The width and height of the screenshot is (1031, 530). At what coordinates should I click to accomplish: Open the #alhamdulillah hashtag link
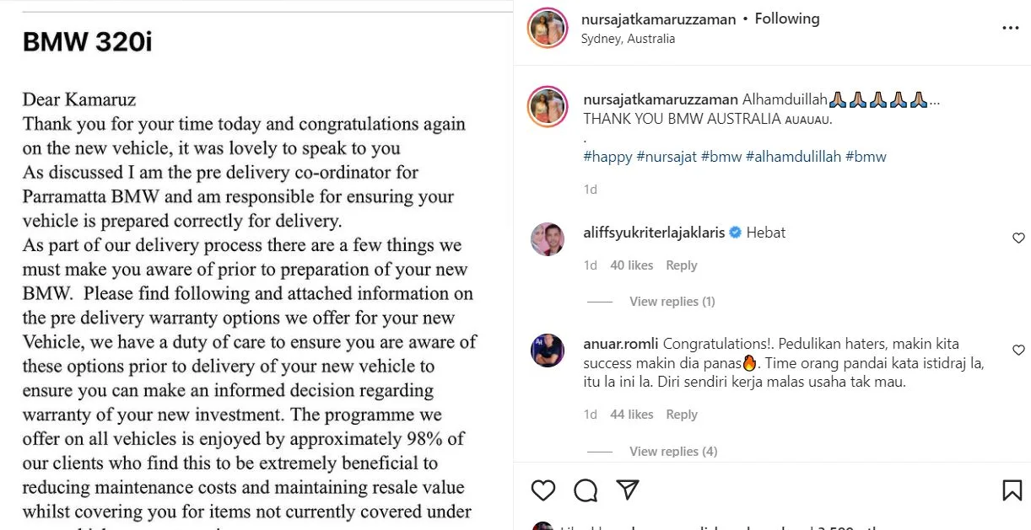(x=793, y=157)
